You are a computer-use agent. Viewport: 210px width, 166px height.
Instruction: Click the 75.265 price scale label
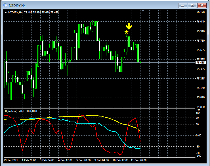click(200, 79)
